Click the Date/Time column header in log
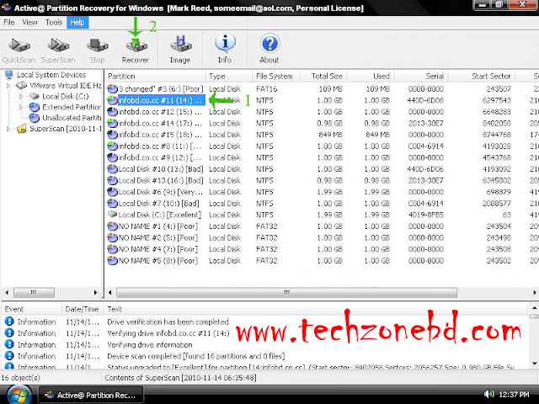This screenshot has height=404, width=539. click(x=83, y=309)
